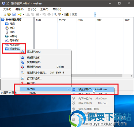134x127 pixels.
Task: Open the search box dropdown arrow
Action: 95,14
